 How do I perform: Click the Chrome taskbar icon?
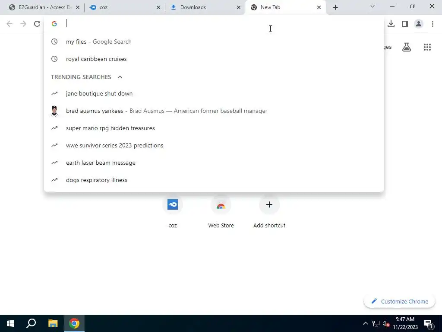(74, 323)
